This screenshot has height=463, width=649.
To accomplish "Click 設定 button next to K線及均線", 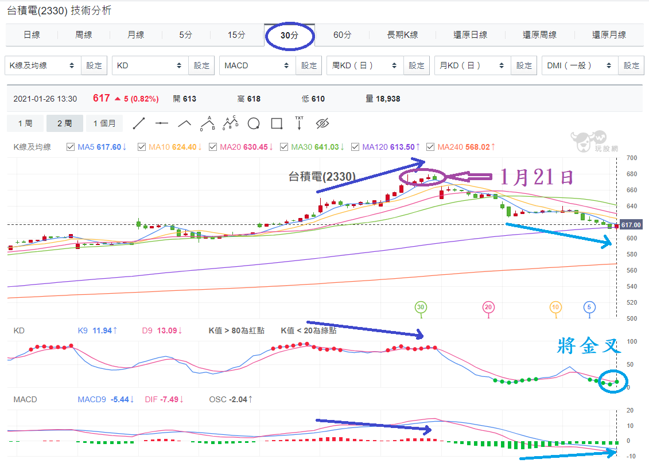I will tap(94, 65).
